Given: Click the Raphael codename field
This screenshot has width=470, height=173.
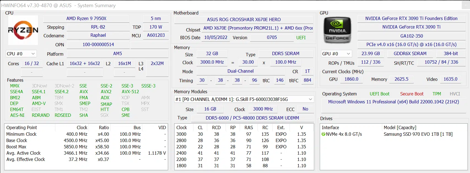Looking at the screenshot, I should 98,35.
